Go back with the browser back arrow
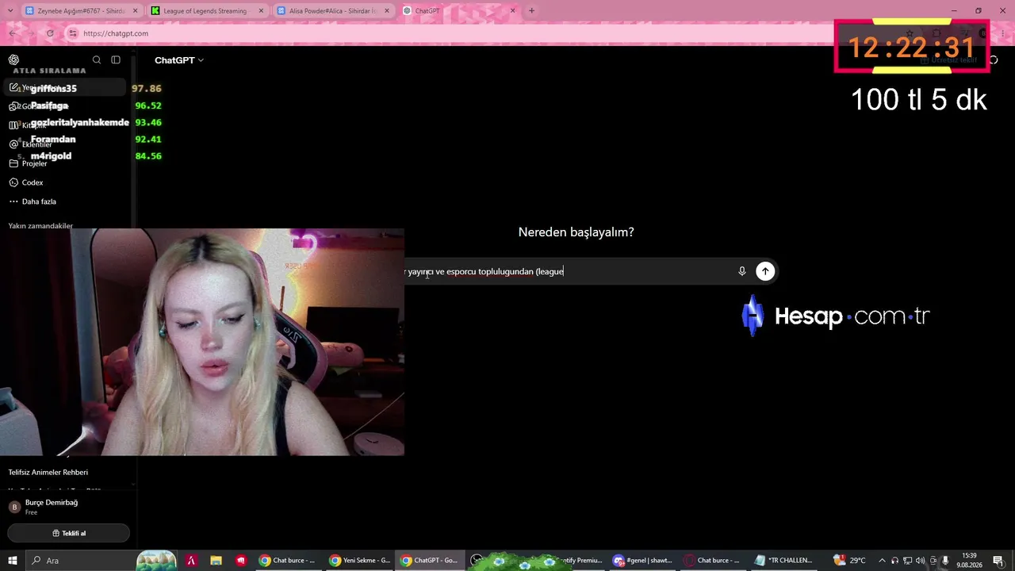The height and width of the screenshot is (571, 1015). (13, 33)
